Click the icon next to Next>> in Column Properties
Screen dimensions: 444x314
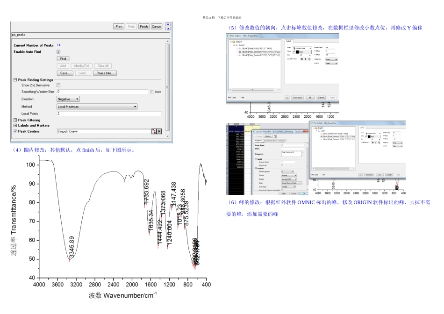[275, 136]
